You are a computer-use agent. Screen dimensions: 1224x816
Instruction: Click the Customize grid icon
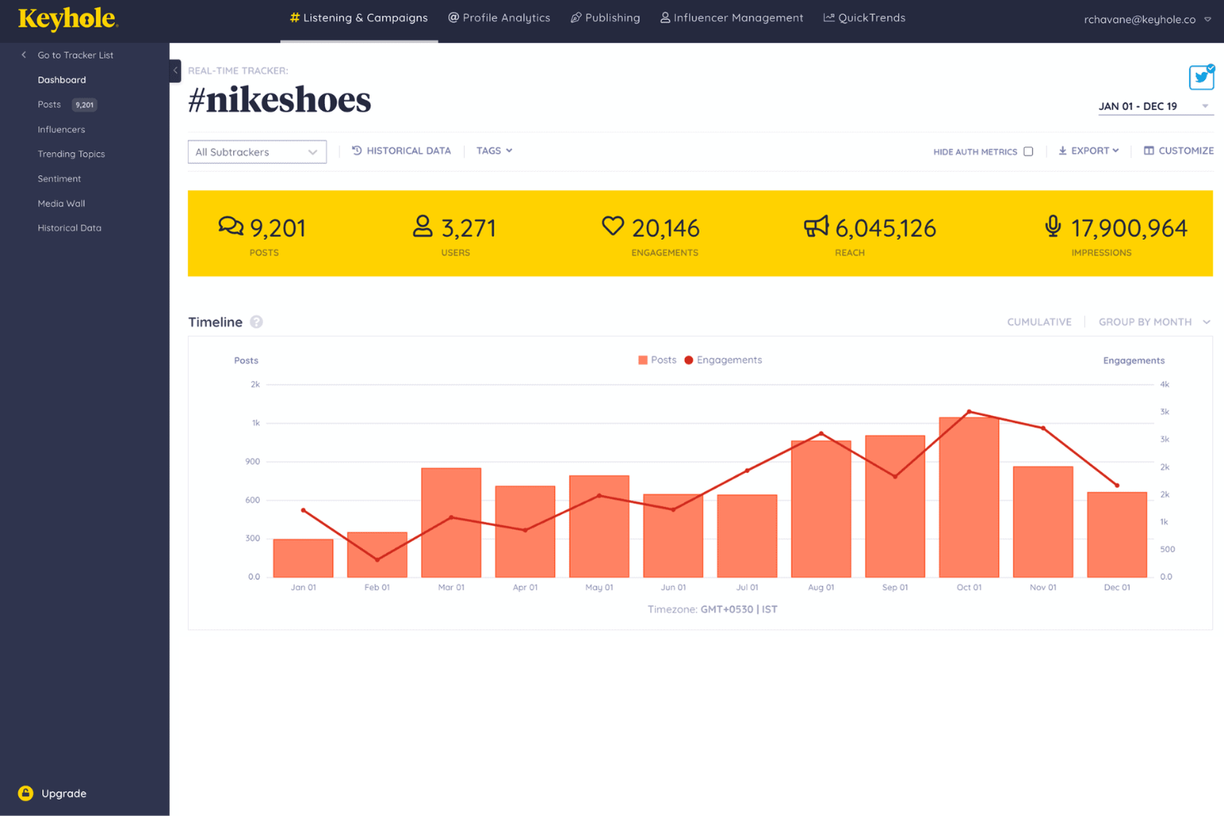pyautogui.click(x=1149, y=150)
